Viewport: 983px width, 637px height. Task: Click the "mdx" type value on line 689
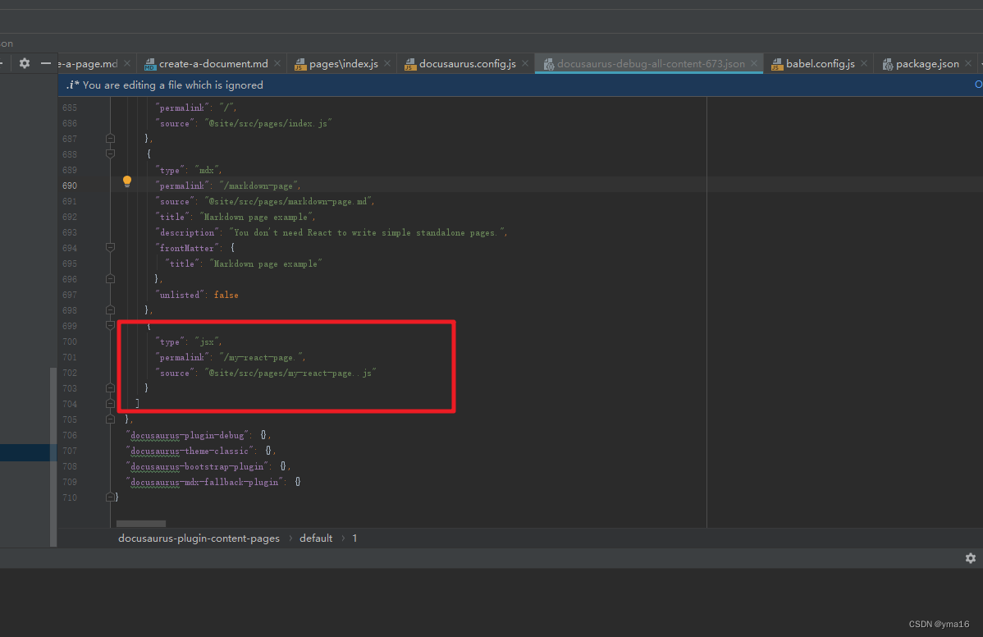[x=207, y=170]
